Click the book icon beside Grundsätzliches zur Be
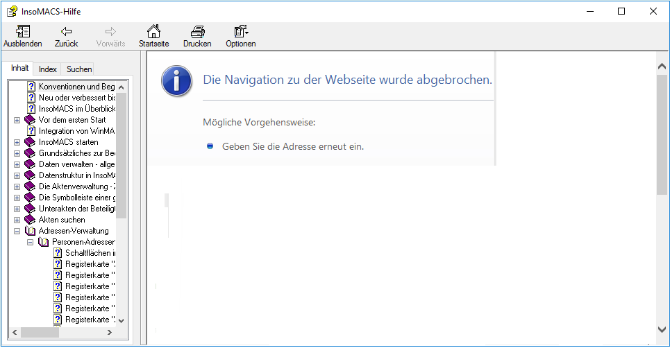Image resolution: width=670 pixels, height=348 pixels. (x=30, y=153)
